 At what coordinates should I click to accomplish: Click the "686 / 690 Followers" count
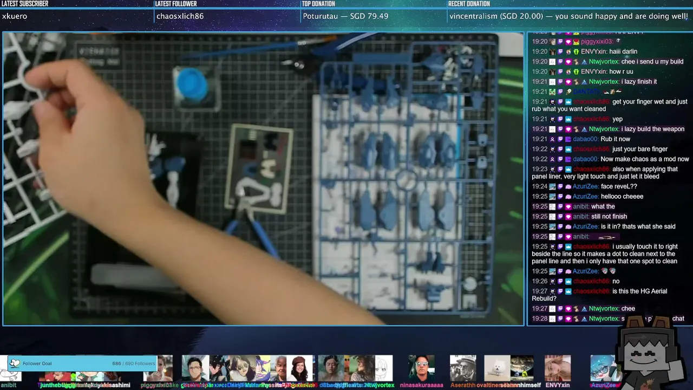pyautogui.click(x=133, y=363)
